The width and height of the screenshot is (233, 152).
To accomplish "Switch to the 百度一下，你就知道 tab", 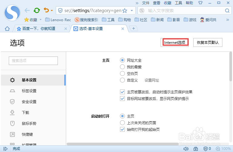I will [x=39, y=29].
